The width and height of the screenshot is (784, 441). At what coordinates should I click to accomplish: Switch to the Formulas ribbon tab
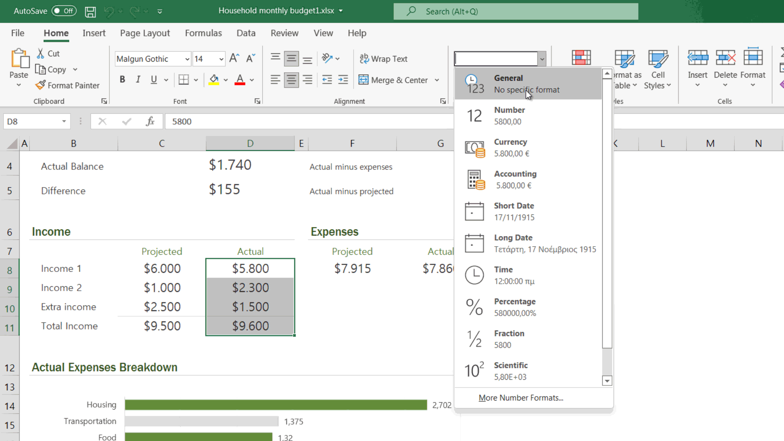coord(203,33)
